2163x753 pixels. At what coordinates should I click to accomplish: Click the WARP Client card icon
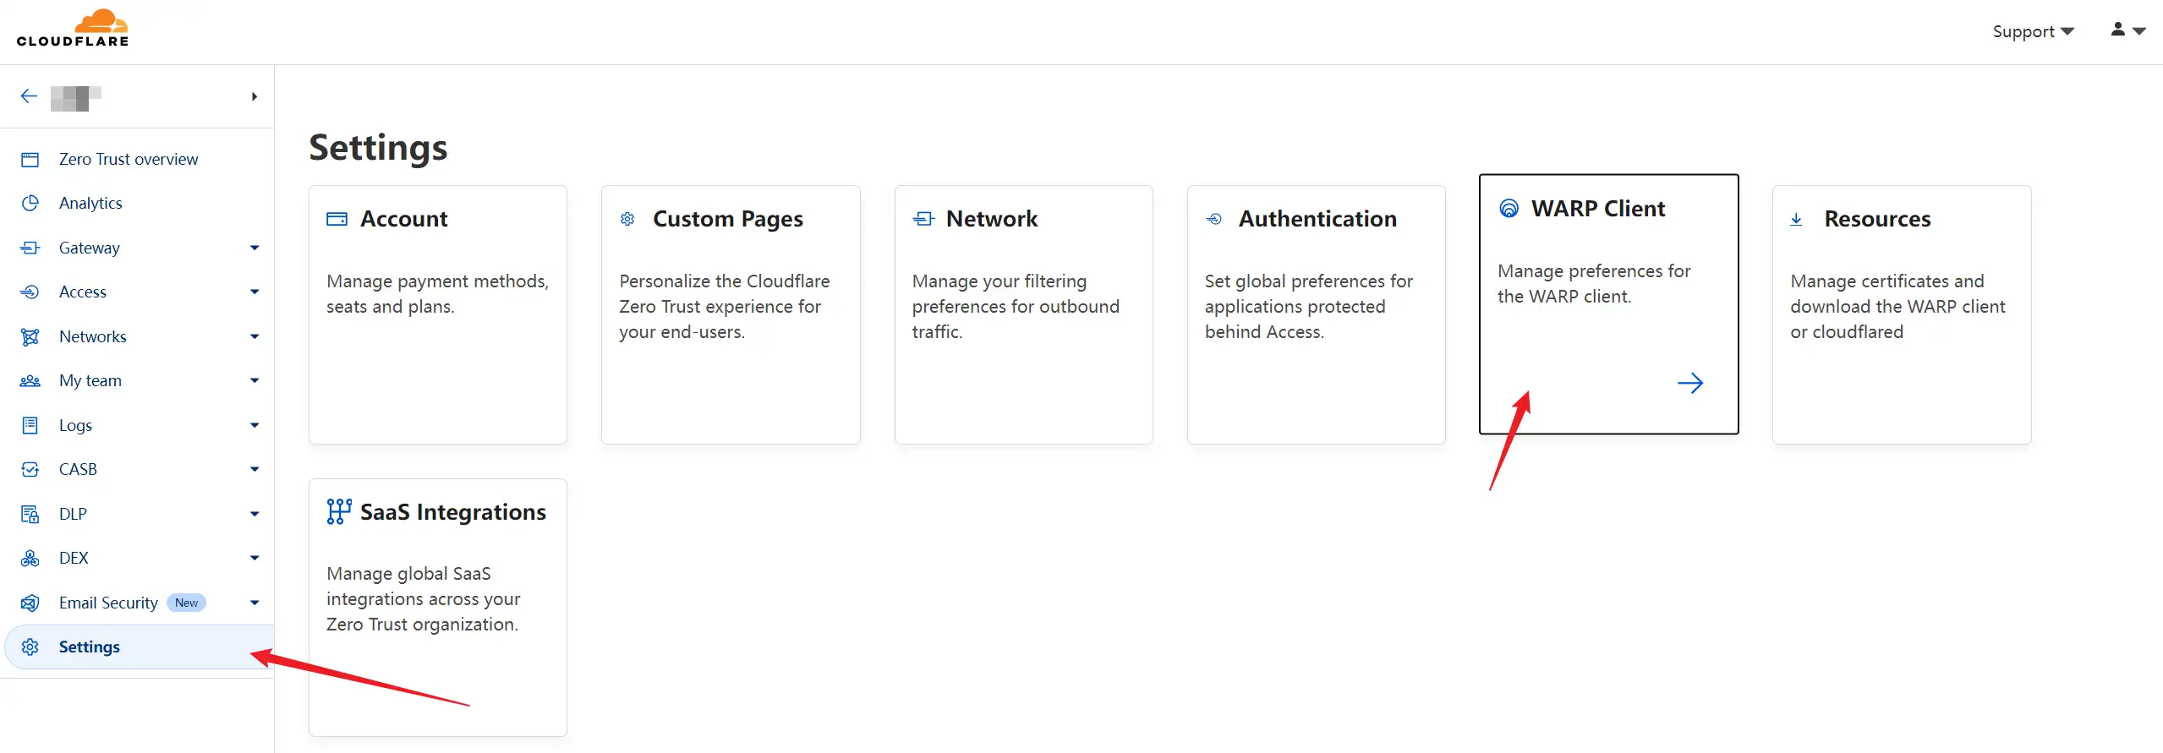click(x=1509, y=209)
